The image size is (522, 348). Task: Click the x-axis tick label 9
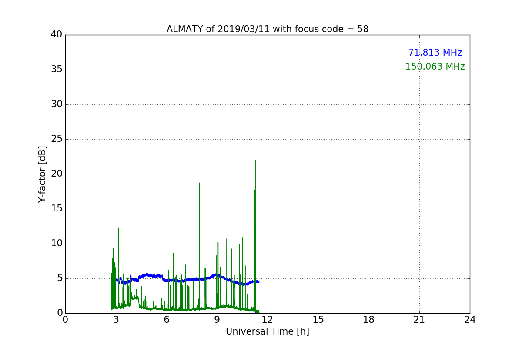pyautogui.click(x=217, y=320)
